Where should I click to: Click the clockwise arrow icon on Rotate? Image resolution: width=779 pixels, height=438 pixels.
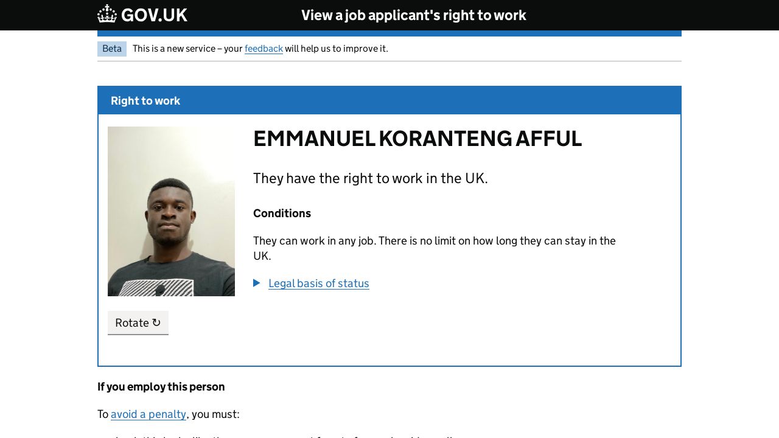156,322
